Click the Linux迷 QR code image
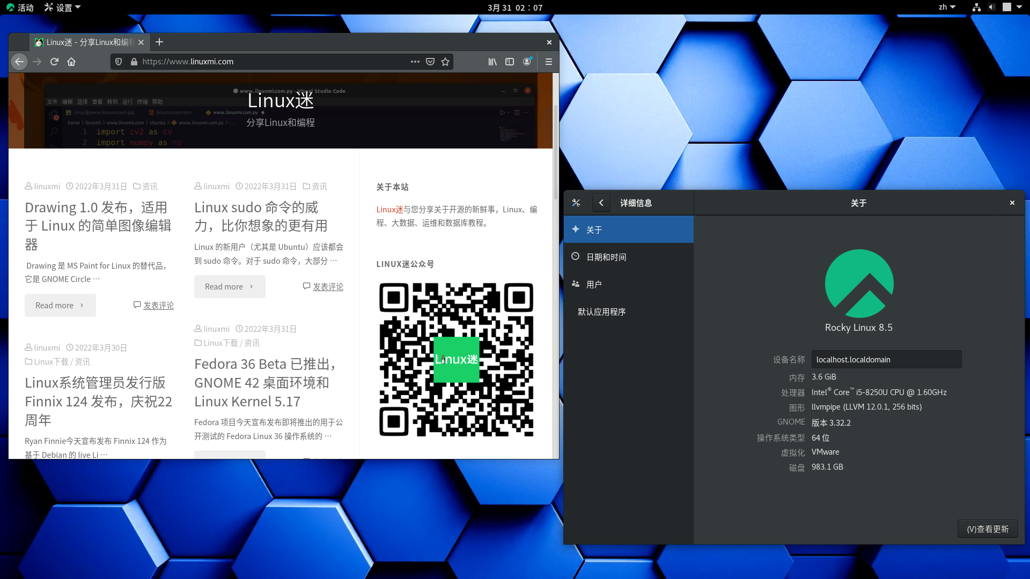Screen dimensions: 1030x579 [456, 359]
